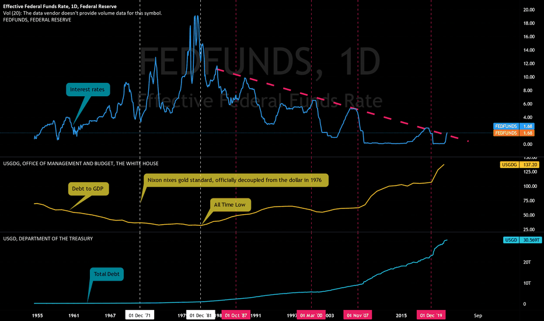Click the 1961 label on time axis

(x=74, y=315)
